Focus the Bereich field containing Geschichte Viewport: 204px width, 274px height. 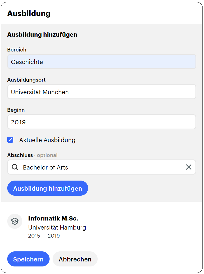pos(102,62)
